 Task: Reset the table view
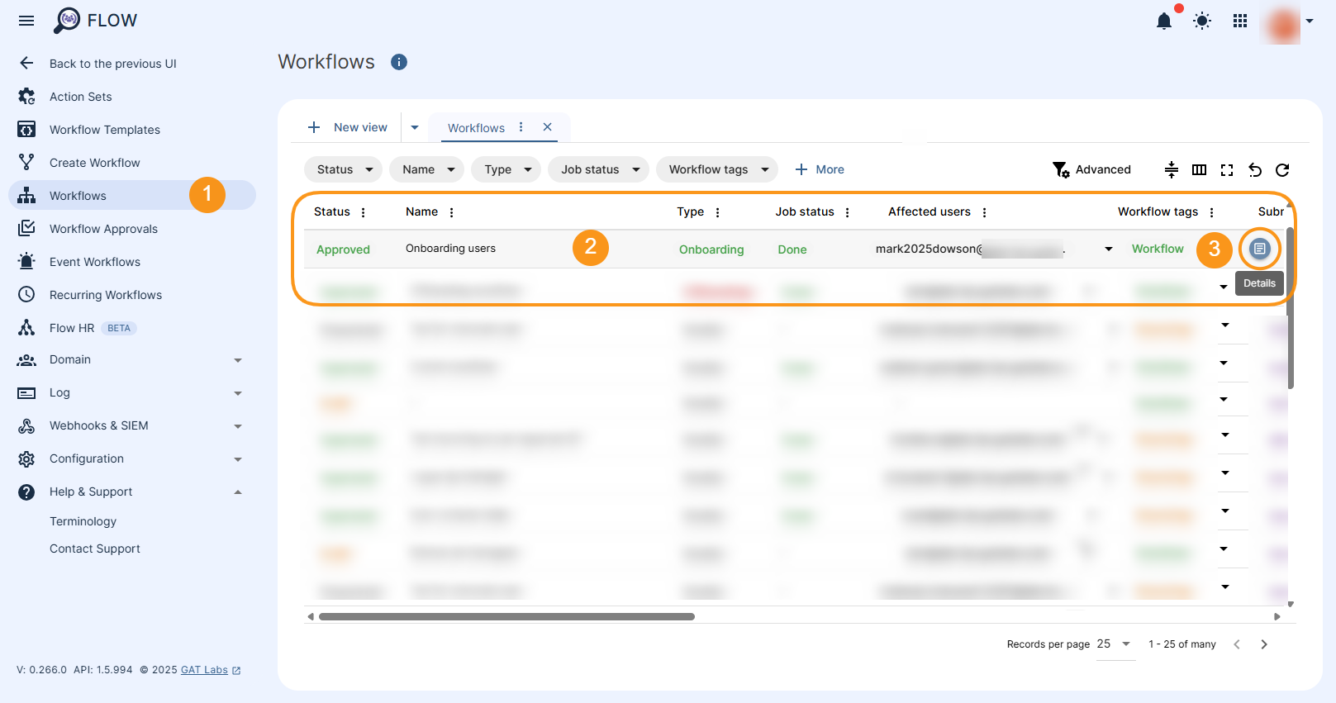click(x=1255, y=169)
